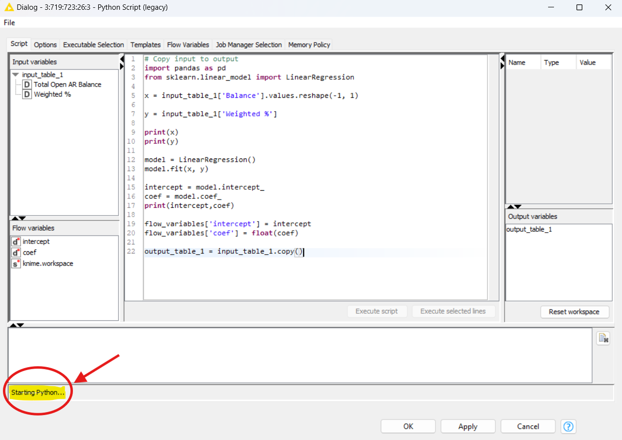Go to the Flow Variables tab
The height and width of the screenshot is (440, 622).
coord(188,44)
